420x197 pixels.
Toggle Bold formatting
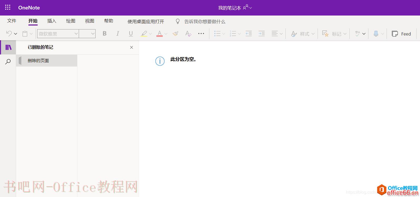105,33
